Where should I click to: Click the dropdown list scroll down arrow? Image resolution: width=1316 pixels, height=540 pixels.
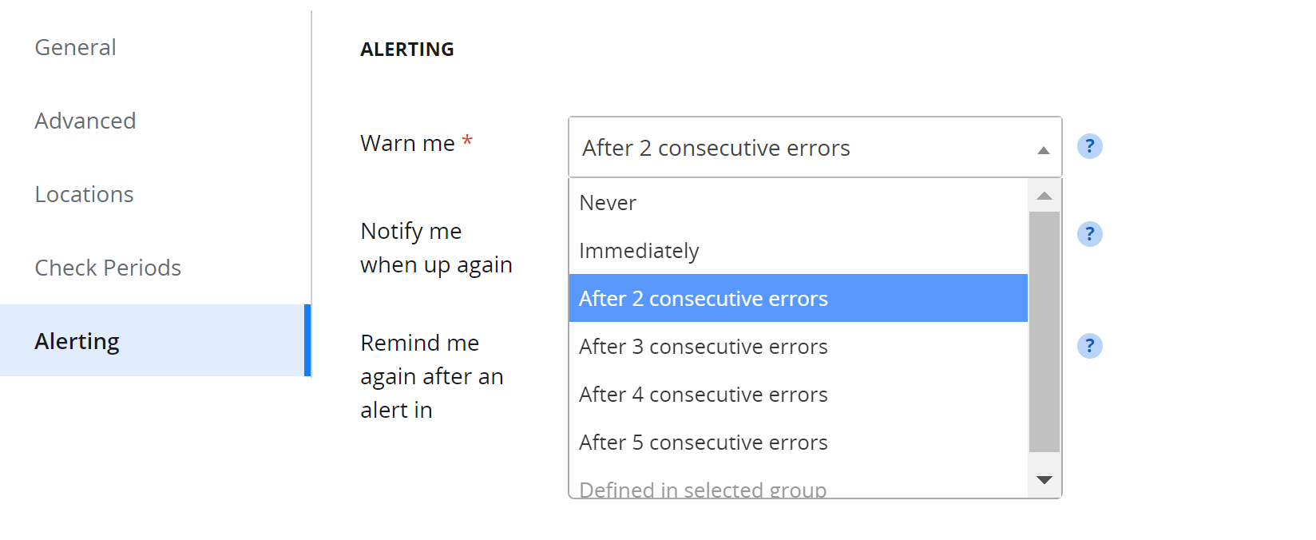pos(1044,480)
